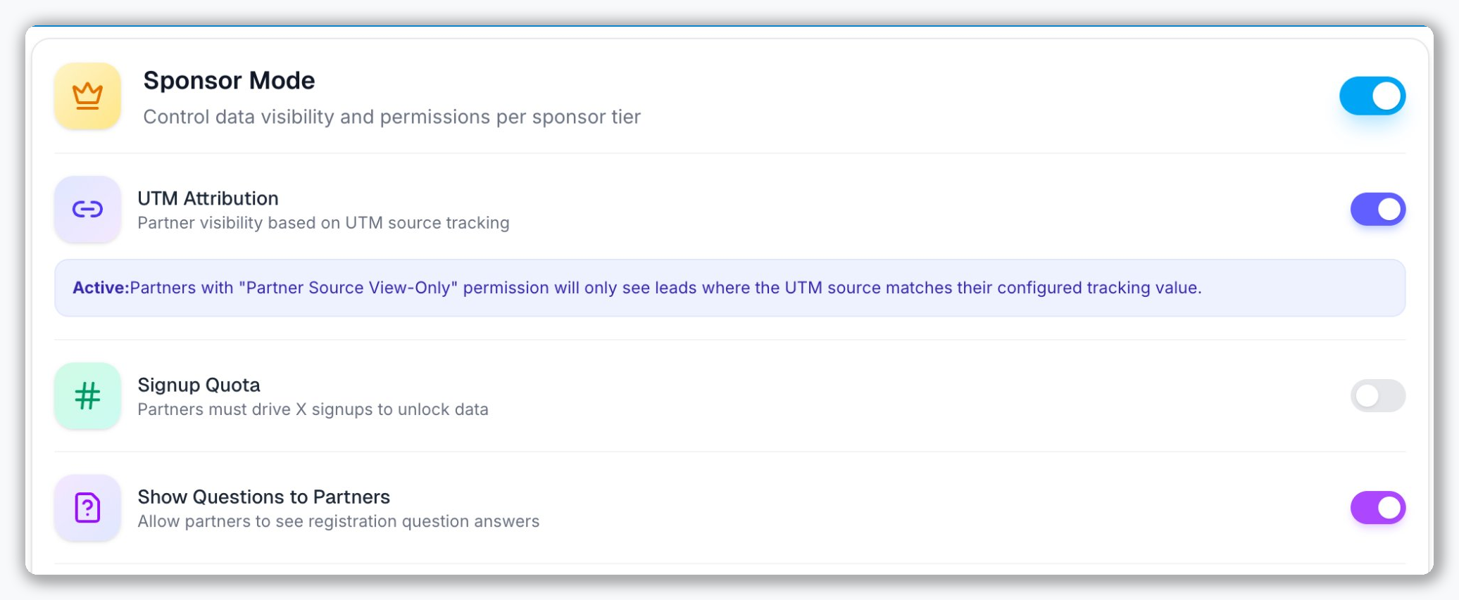
Task: Click the Sponsor Mode heading
Action: 229,79
